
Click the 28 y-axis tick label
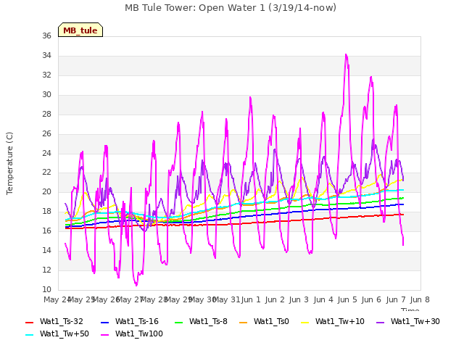pyautogui.click(x=46, y=114)
